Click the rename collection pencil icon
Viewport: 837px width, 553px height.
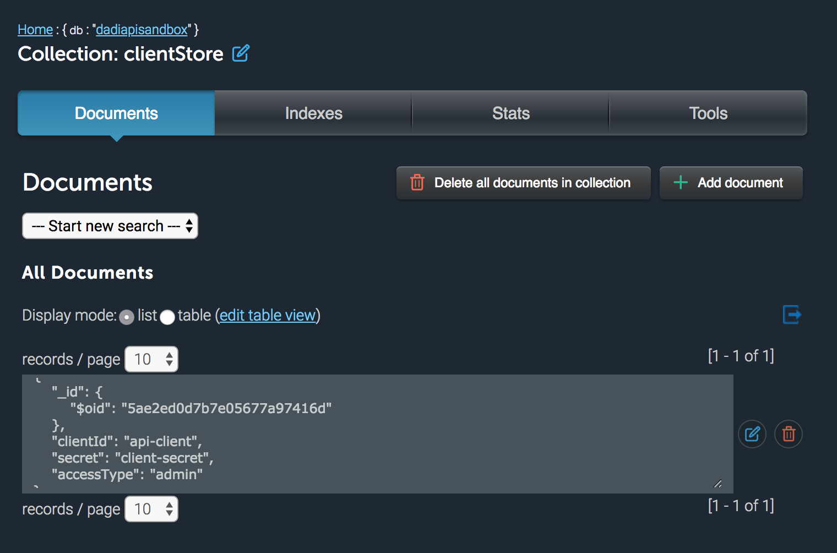[x=241, y=53]
